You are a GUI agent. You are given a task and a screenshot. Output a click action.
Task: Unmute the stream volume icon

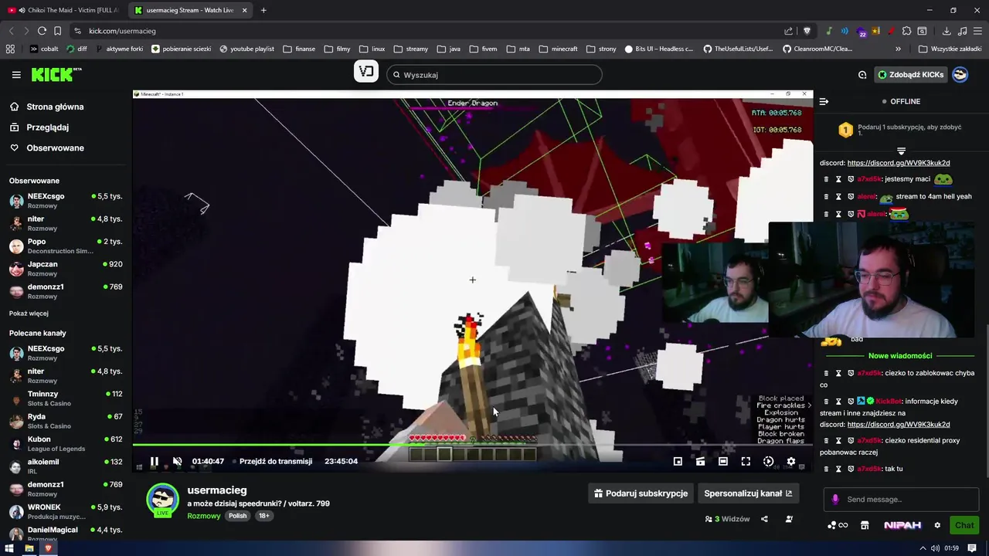pos(177,462)
